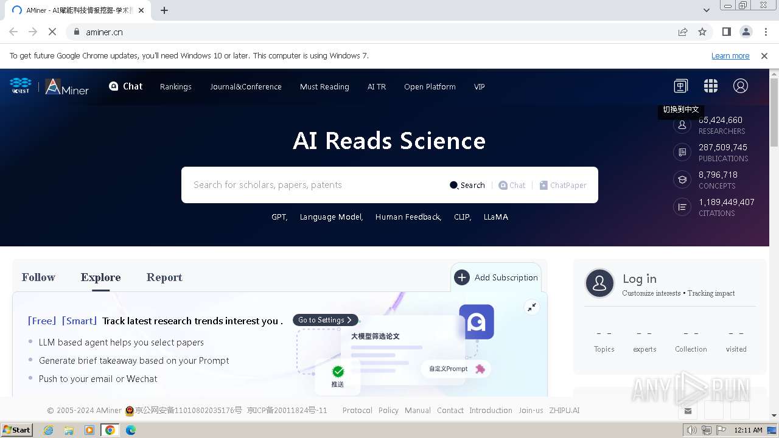Open the Contact footer link
This screenshot has height=438, width=779.
pos(450,411)
